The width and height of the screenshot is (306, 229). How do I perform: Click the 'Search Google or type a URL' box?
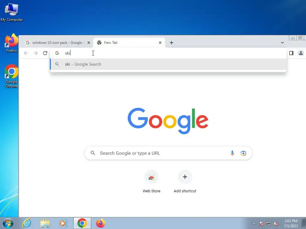(x=168, y=153)
